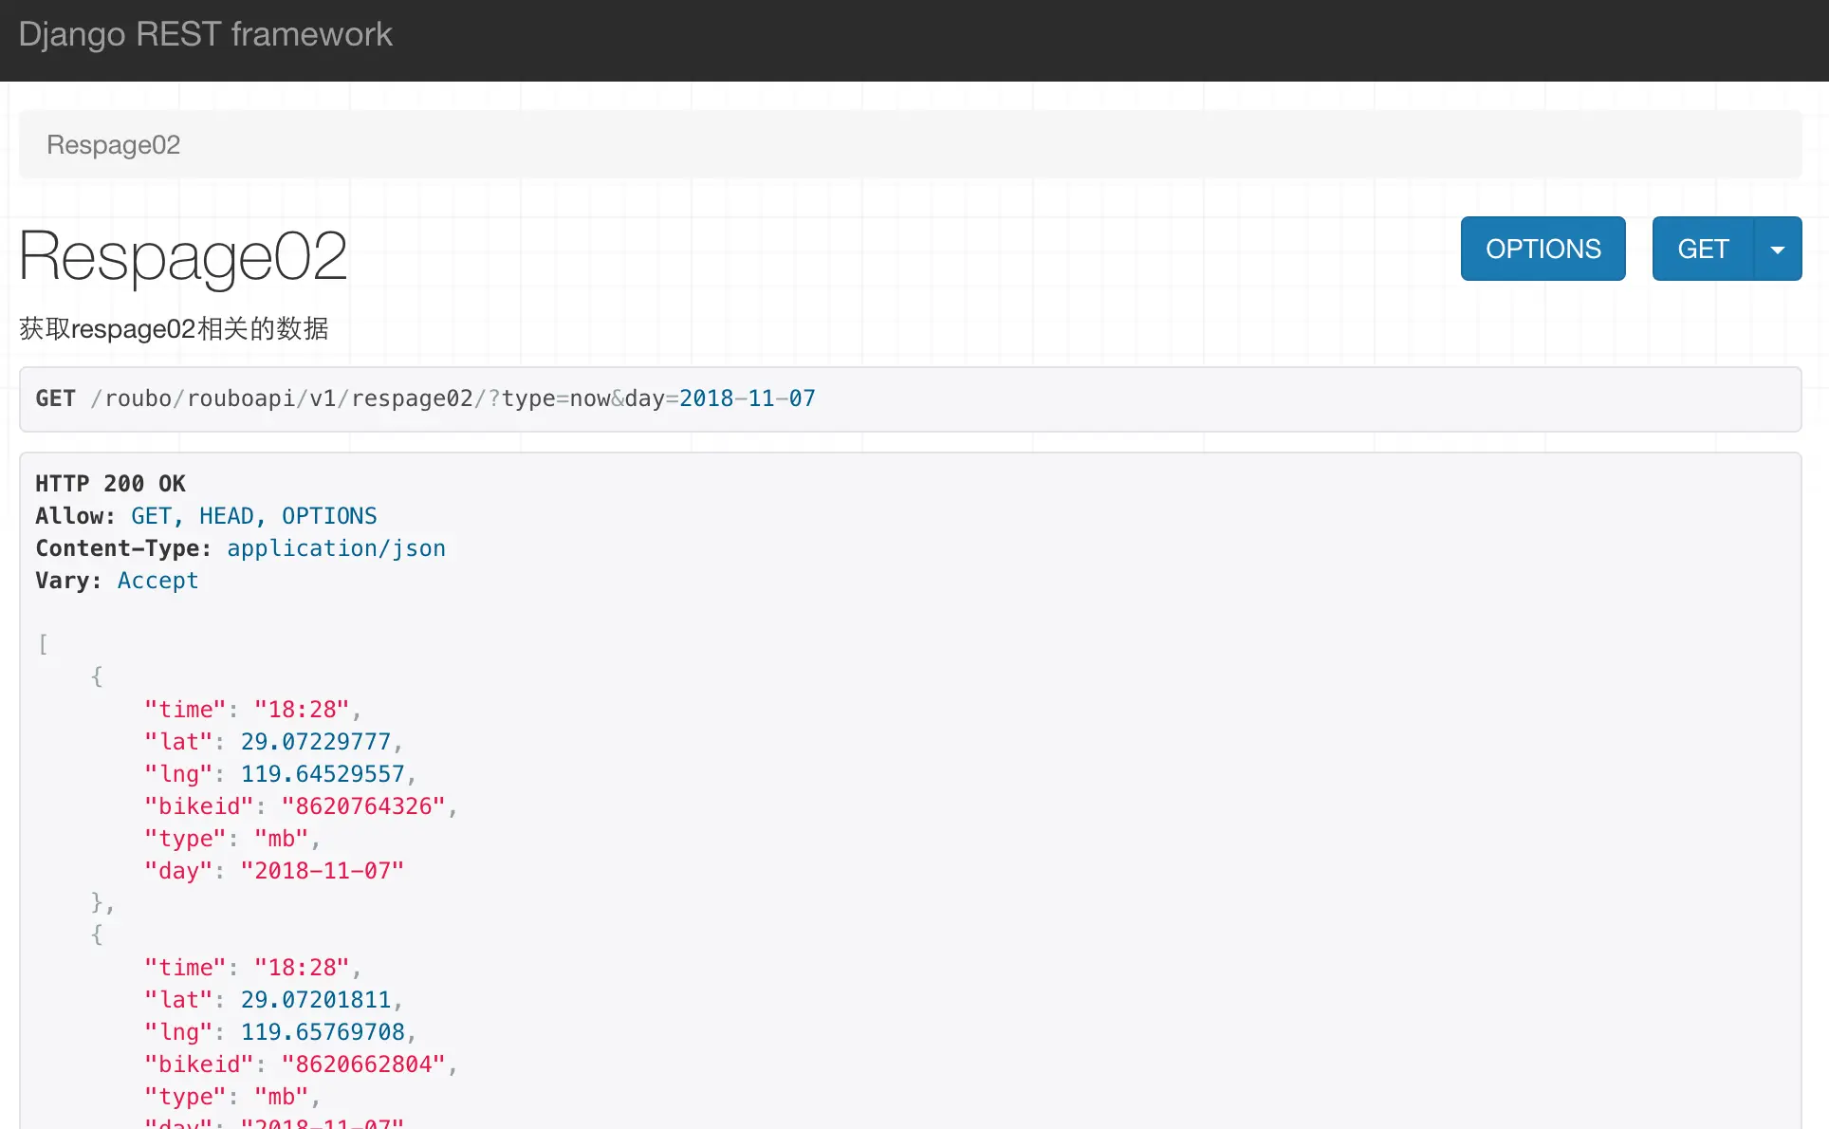Select the Respage02 breadcrumb item
Image resolution: width=1829 pixels, height=1129 pixels.
[x=113, y=145]
